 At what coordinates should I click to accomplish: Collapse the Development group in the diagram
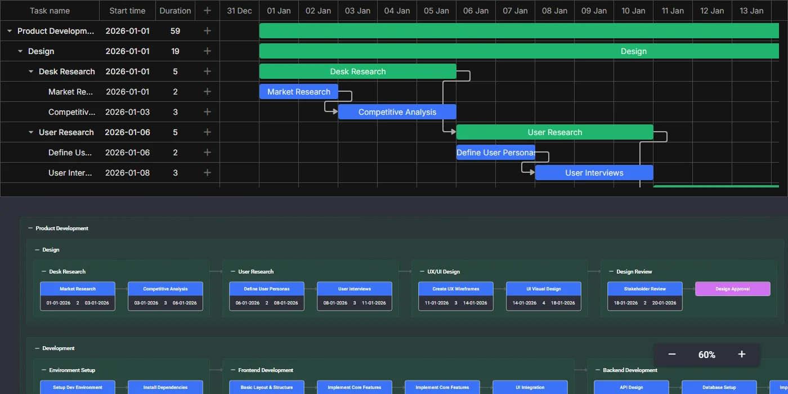37,348
